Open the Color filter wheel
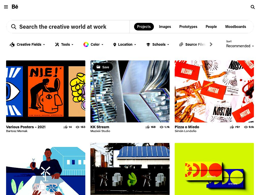260x195 pixels. pos(86,44)
